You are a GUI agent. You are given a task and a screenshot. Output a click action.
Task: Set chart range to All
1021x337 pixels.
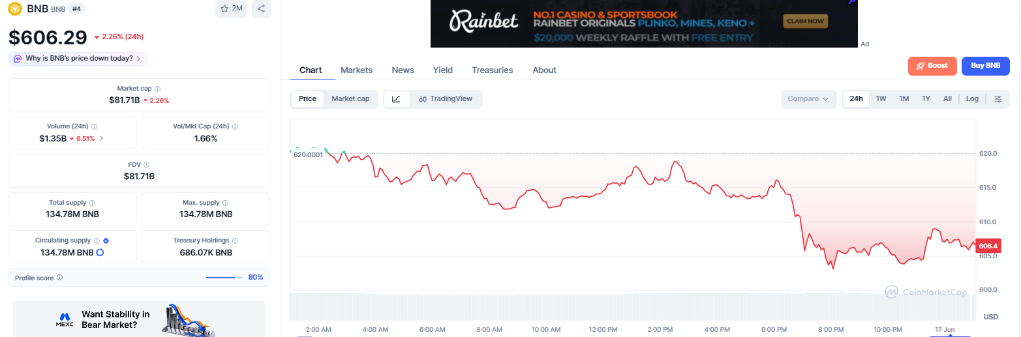(x=947, y=99)
